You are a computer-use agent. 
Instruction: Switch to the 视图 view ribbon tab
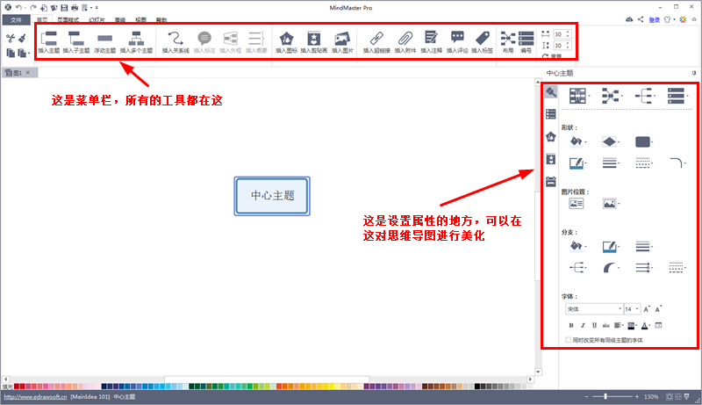click(141, 19)
